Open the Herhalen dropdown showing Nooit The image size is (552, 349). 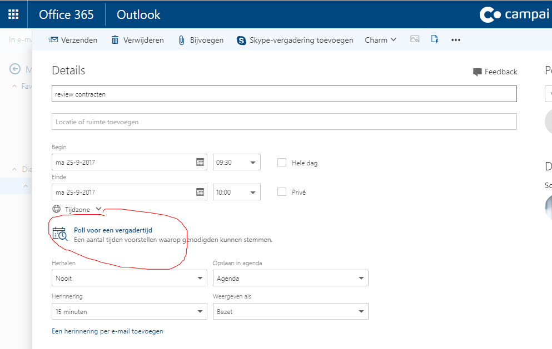tap(129, 277)
